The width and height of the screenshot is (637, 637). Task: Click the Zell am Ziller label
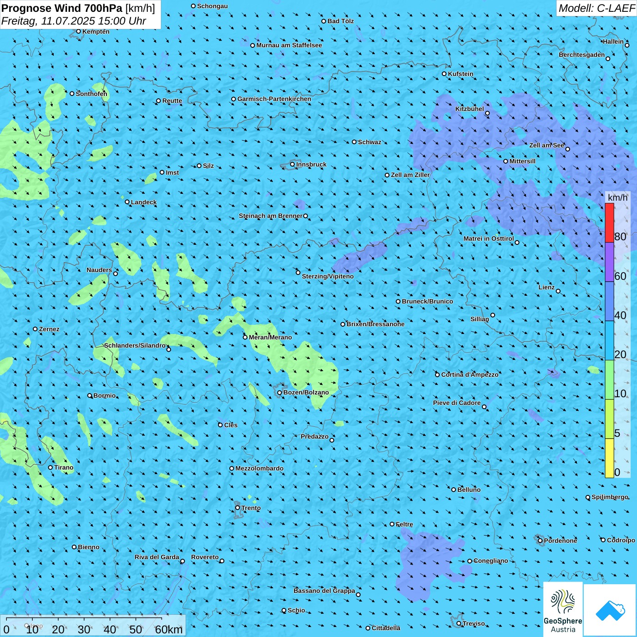click(410, 175)
